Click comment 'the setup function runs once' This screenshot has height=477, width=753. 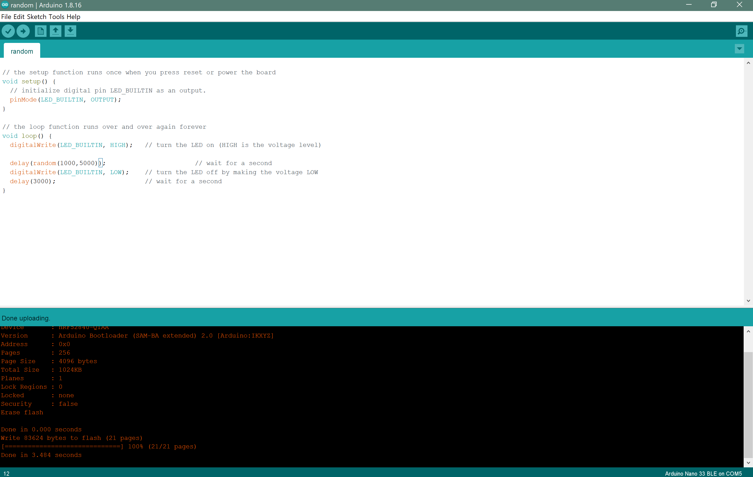coord(139,73)
